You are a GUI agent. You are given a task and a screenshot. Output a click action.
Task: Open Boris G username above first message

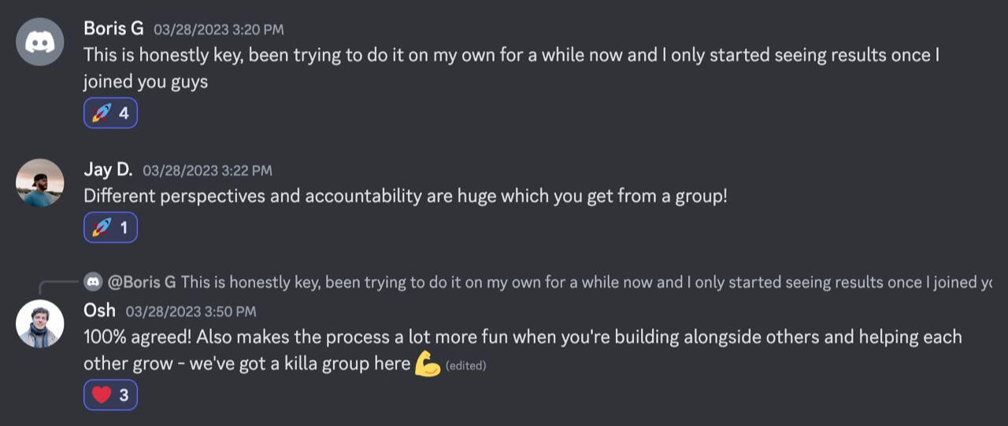[113, 28]
